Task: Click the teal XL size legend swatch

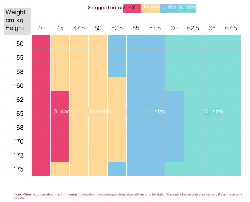Action: (187, 8)
